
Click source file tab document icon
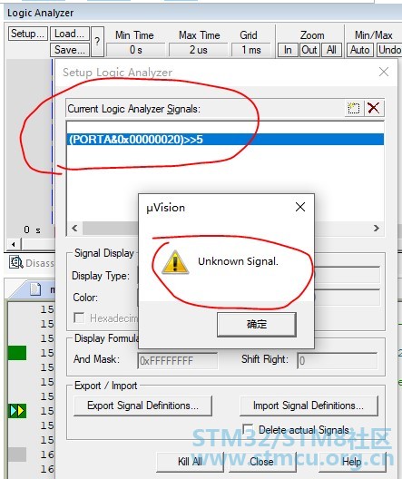35,289
